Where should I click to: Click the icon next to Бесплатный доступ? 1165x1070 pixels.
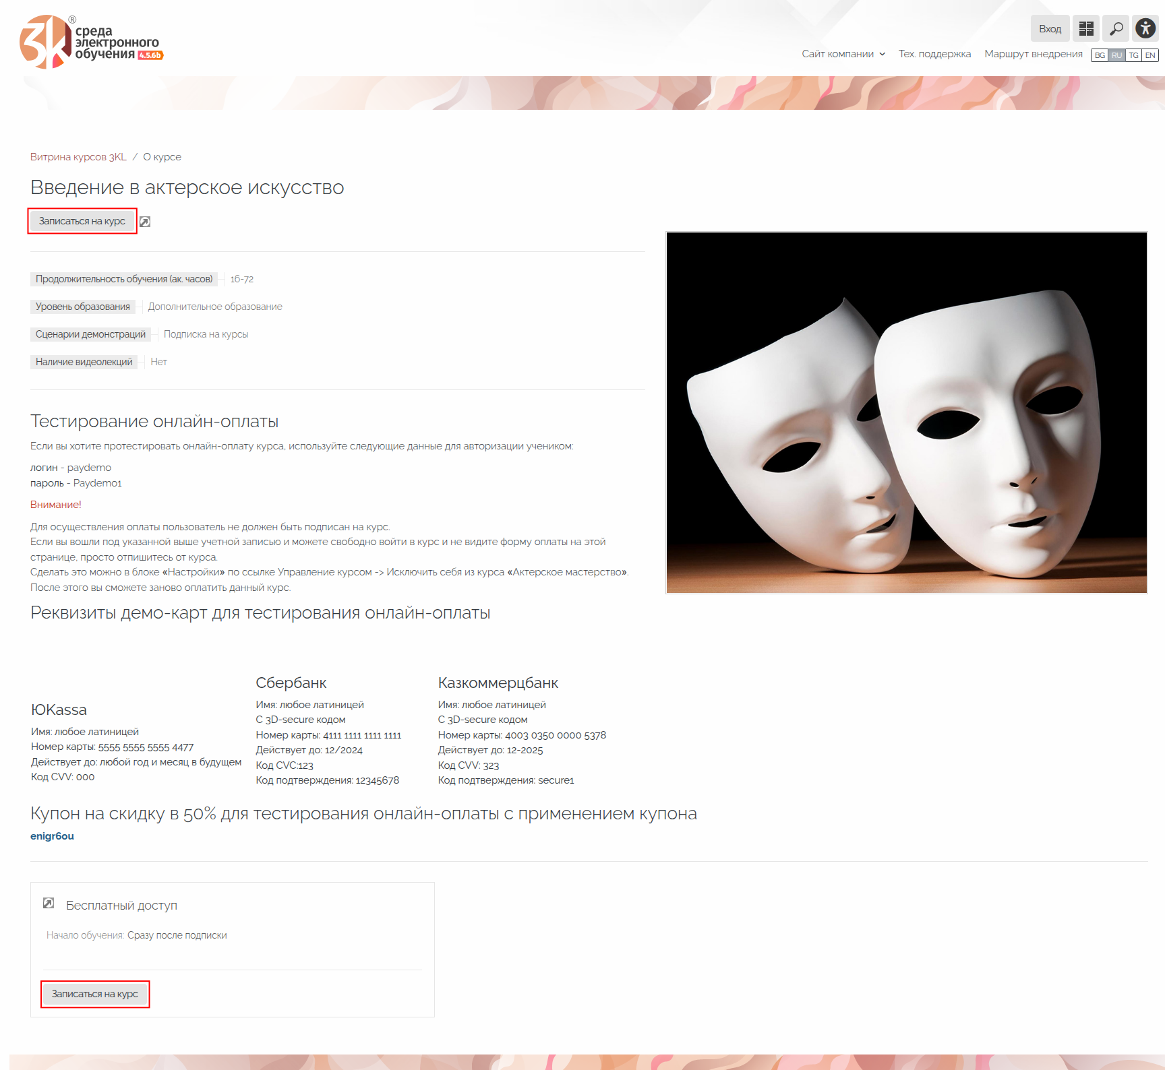(49, 904)
